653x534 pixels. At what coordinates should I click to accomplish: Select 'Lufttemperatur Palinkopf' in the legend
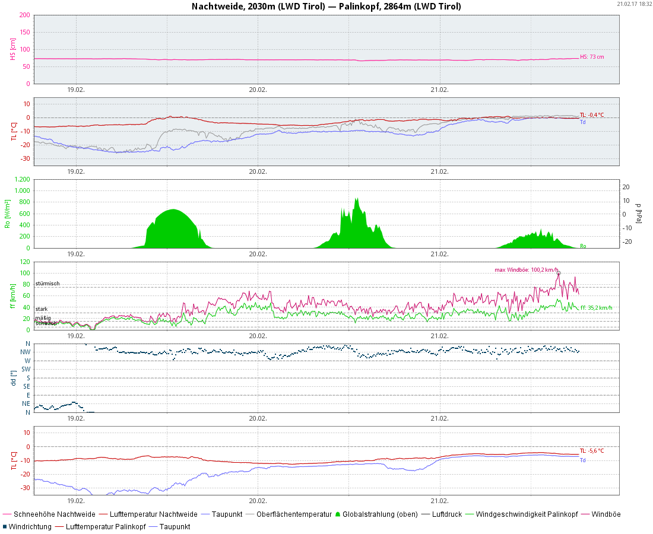coord(106,527)
